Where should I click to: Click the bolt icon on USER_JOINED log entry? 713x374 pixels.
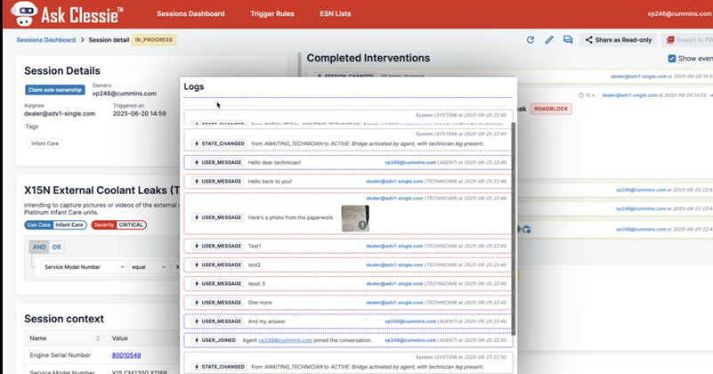[197, 340]
